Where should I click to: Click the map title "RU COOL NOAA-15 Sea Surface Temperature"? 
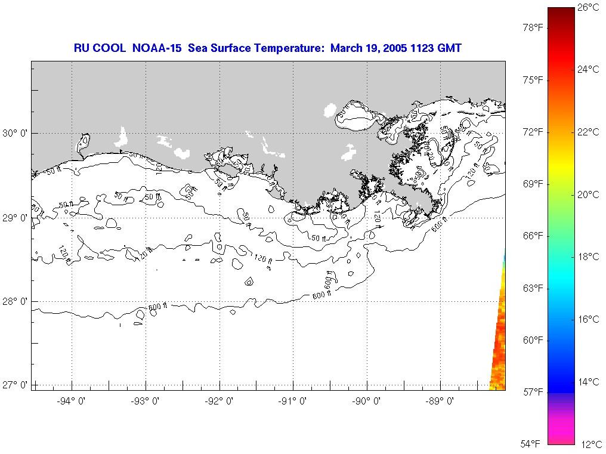click(x=200, y=48)
